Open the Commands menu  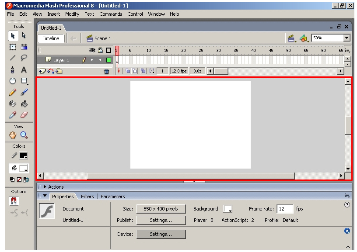[111, 14]
